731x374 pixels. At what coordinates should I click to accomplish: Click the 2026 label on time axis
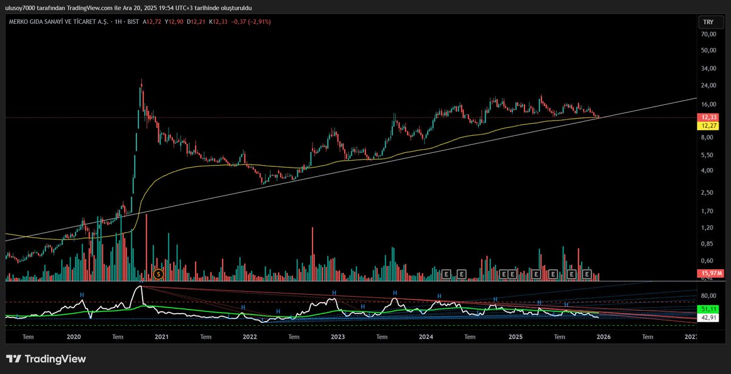[603, 336]
